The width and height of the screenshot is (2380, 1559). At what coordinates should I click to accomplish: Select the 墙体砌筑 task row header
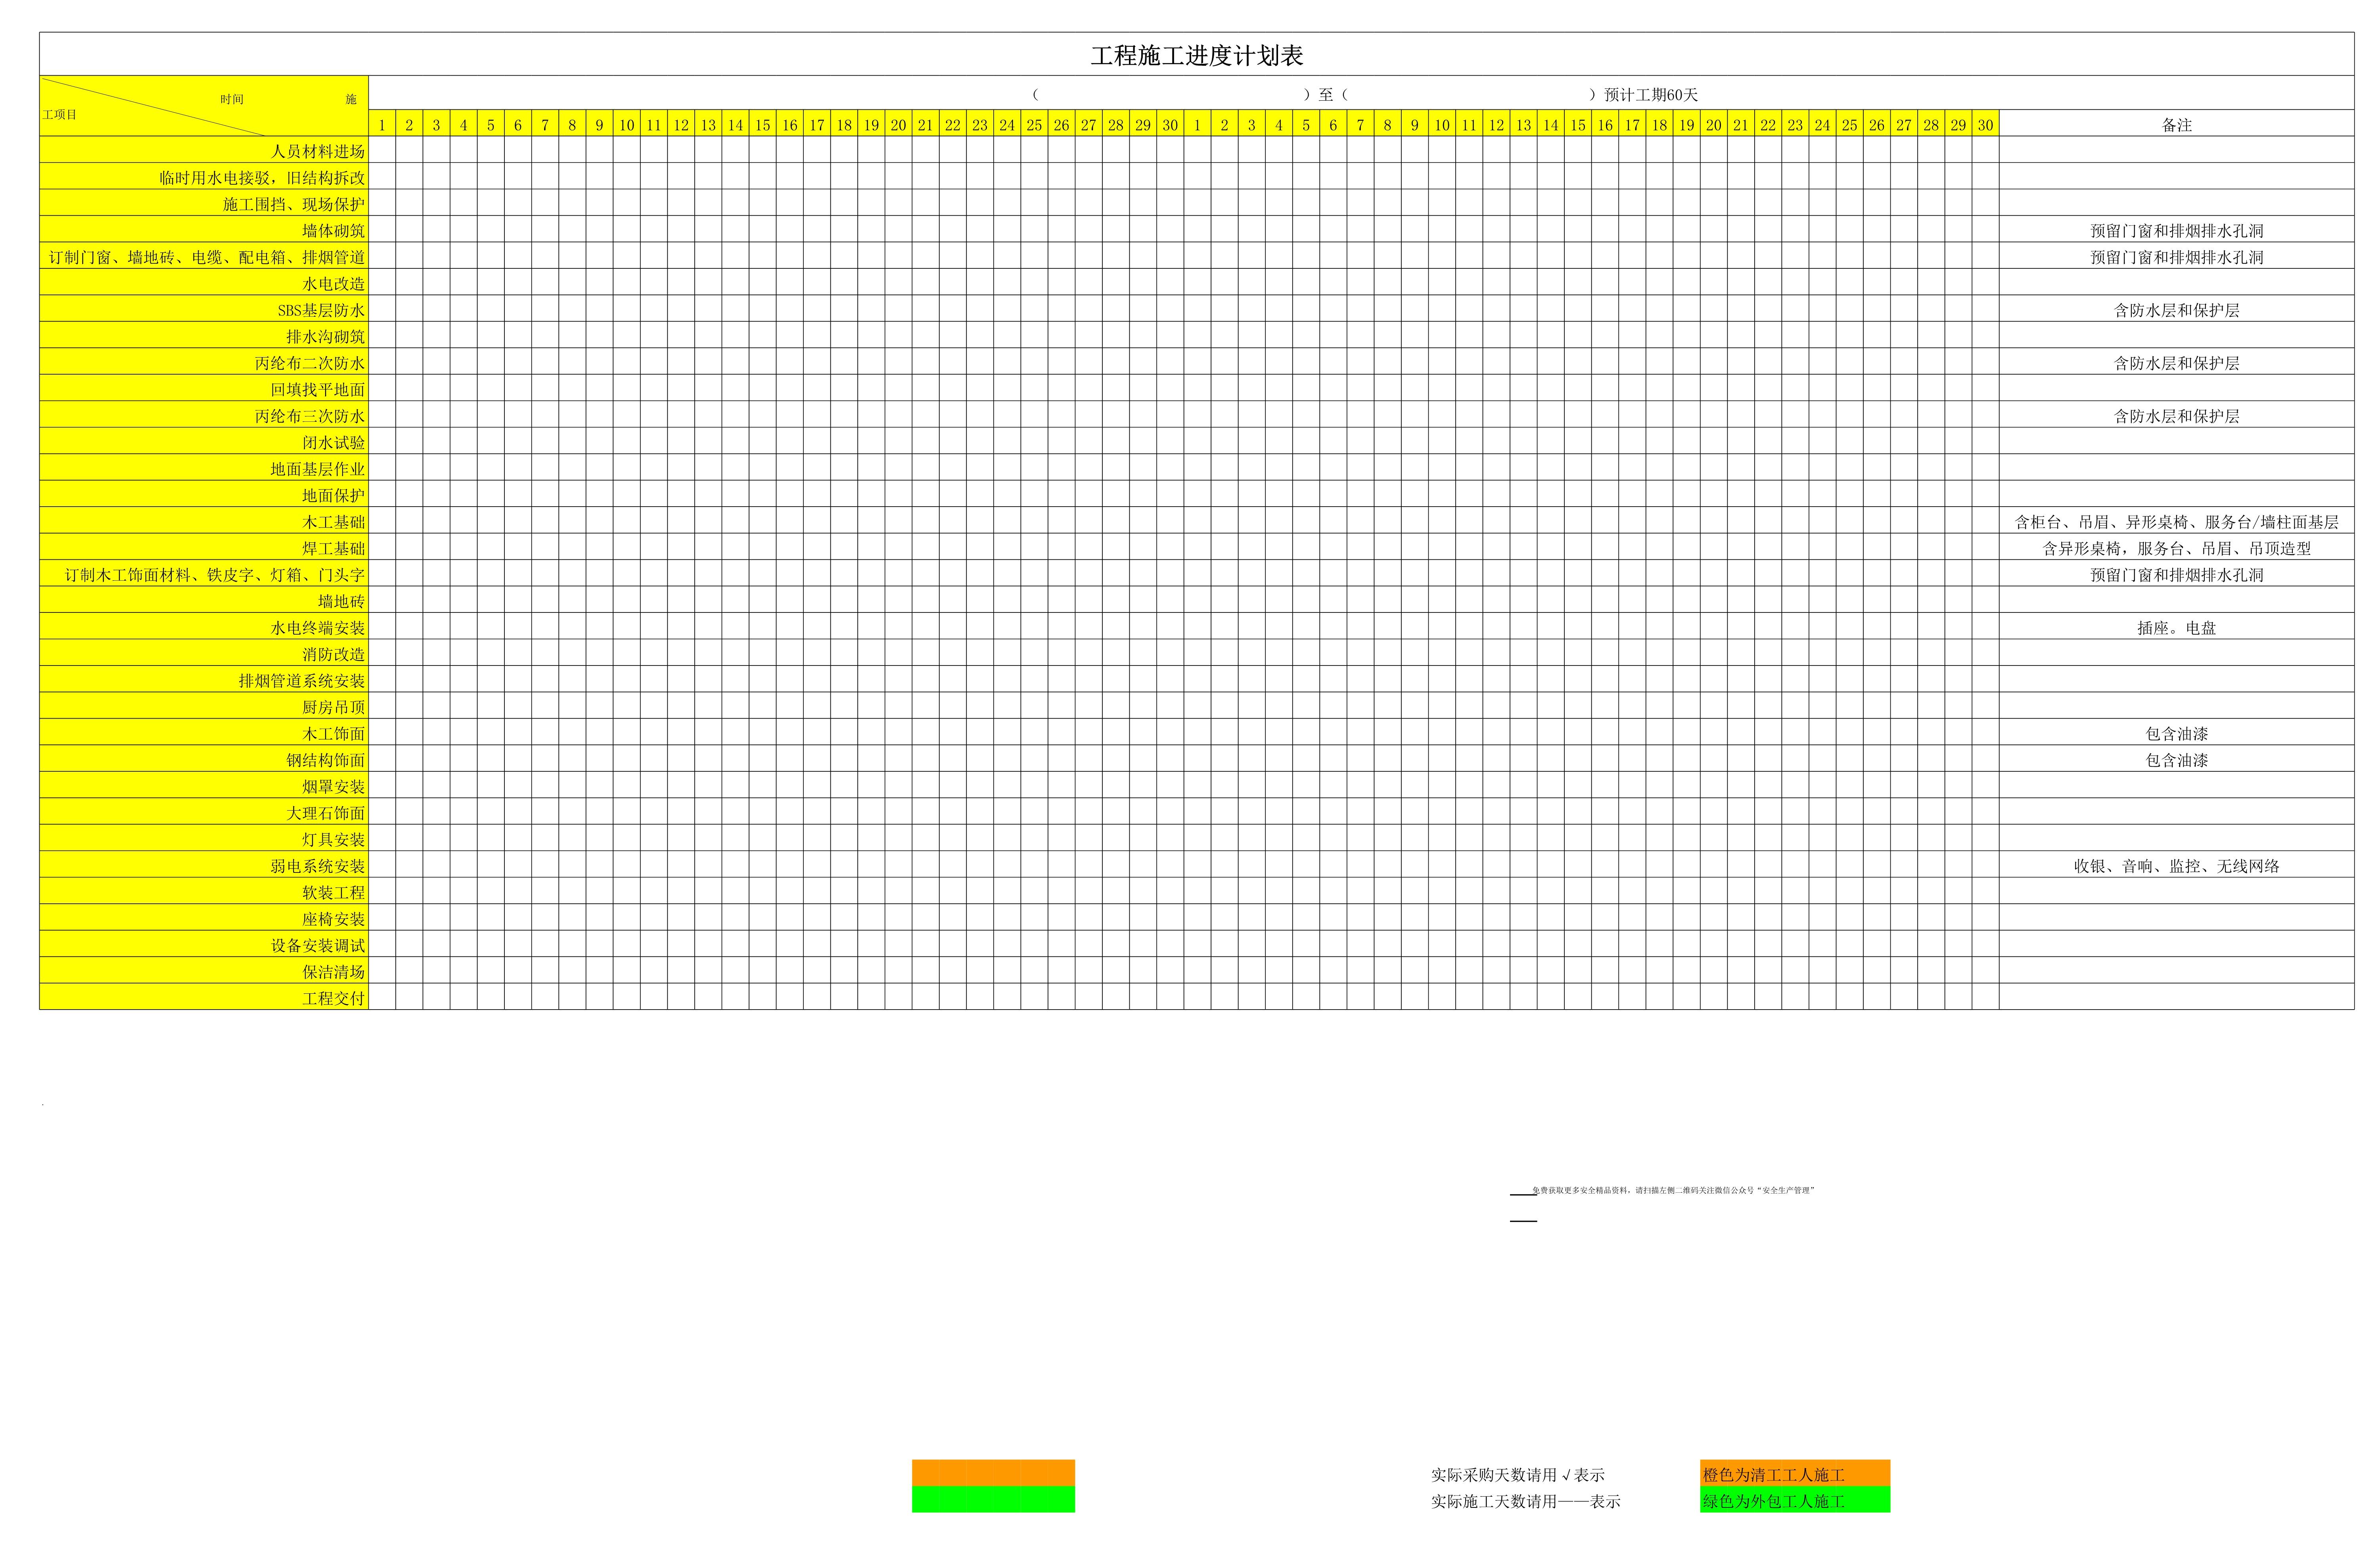click(x=333, y=231)
